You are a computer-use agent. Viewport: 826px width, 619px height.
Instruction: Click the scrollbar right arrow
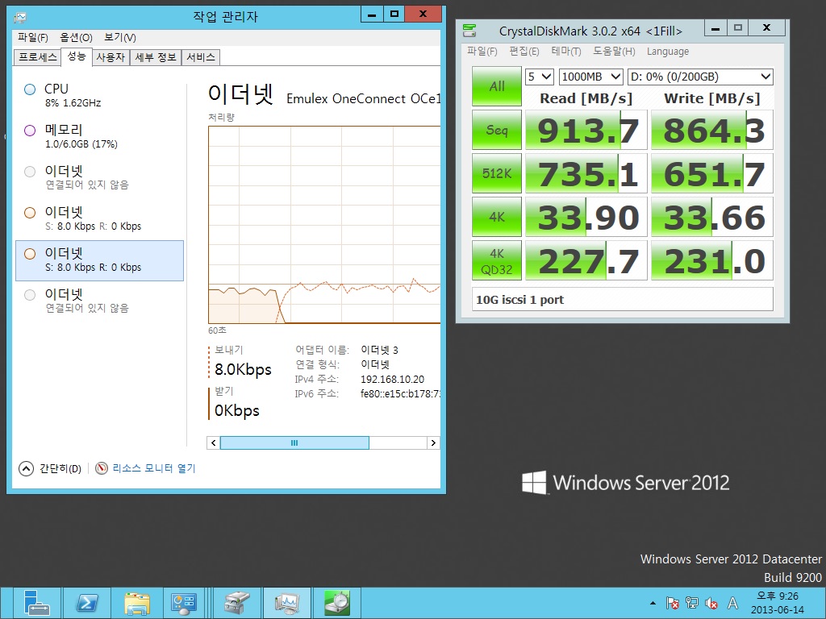tap(433, 442)
